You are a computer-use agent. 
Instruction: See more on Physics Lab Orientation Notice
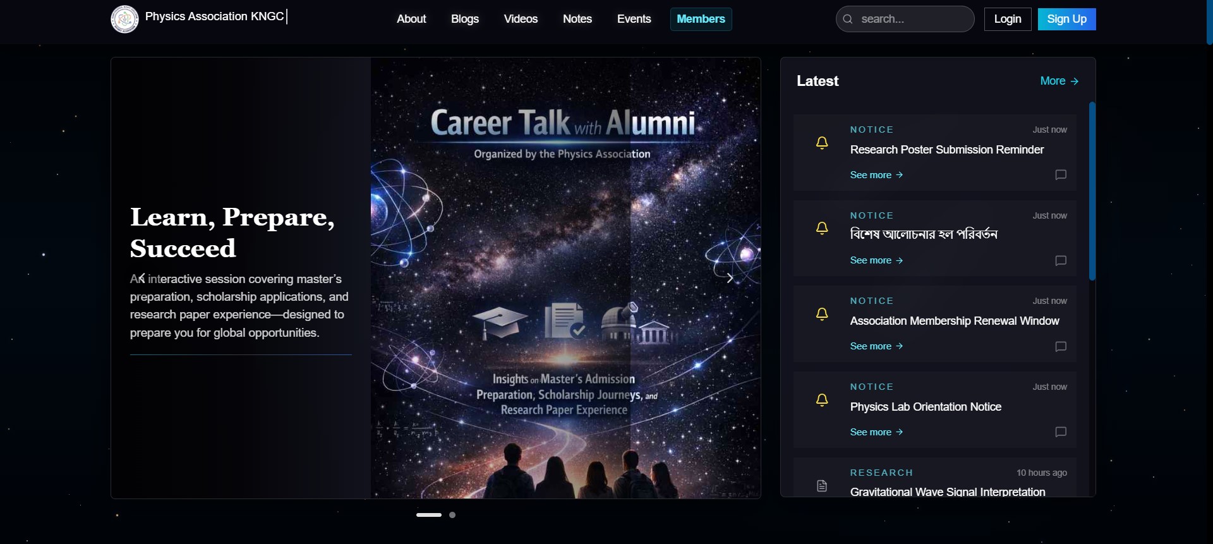876,432
